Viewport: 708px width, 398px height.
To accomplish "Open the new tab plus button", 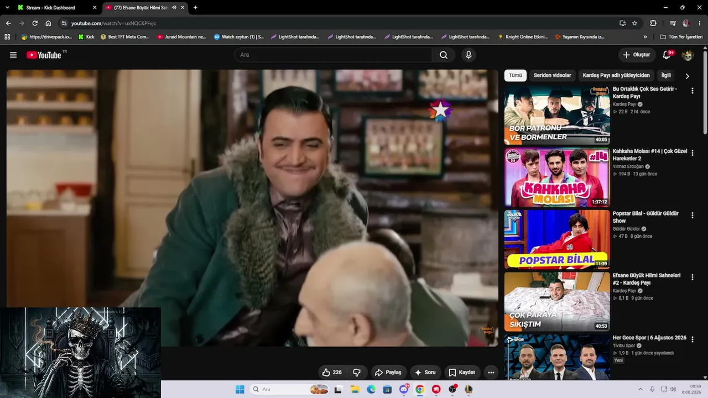I will click(x=195, y=8).
